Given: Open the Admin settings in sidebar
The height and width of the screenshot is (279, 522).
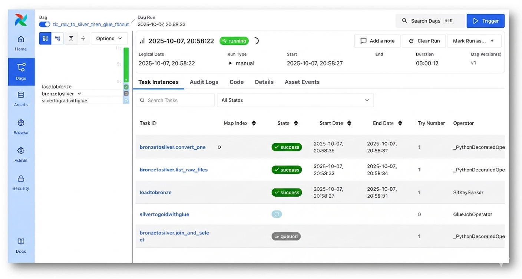Looking at the screenshot, I should click(x=21, y=155).
